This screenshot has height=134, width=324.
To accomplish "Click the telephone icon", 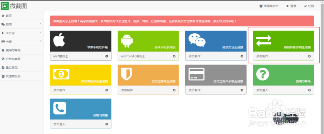I will pos(60,108).
